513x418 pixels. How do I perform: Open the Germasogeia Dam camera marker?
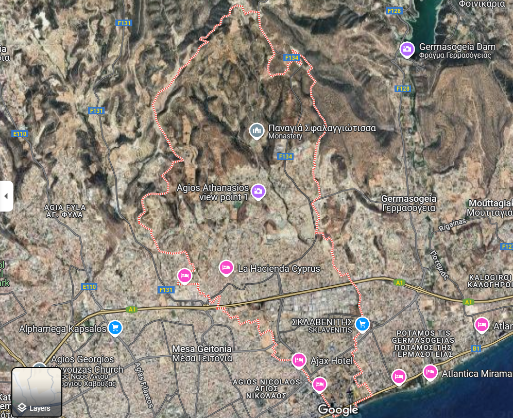click(x=407, y=49)
